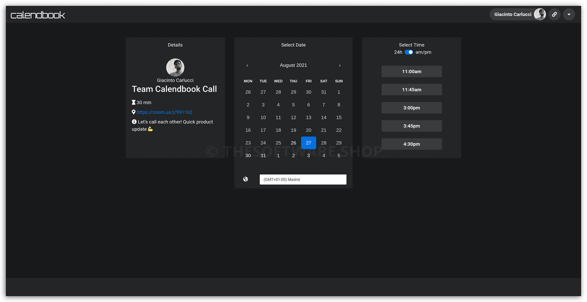Pick August 20 in the calendar

click(x=309, y=130)
